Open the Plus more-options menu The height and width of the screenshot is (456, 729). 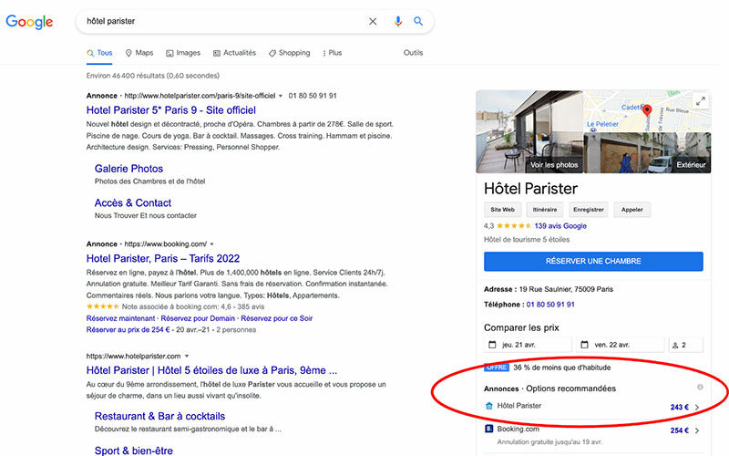click(x=333, y=53)
